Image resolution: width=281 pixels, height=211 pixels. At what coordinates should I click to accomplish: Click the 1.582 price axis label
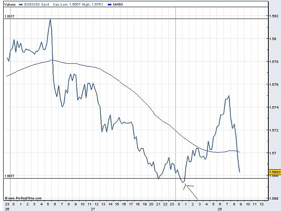point(274,16)
